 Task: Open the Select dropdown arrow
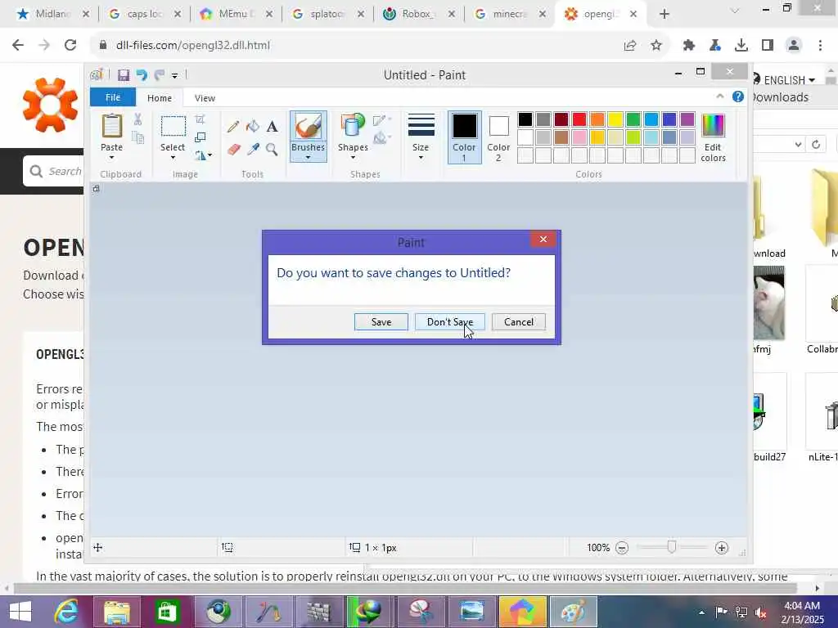(173, 158)
